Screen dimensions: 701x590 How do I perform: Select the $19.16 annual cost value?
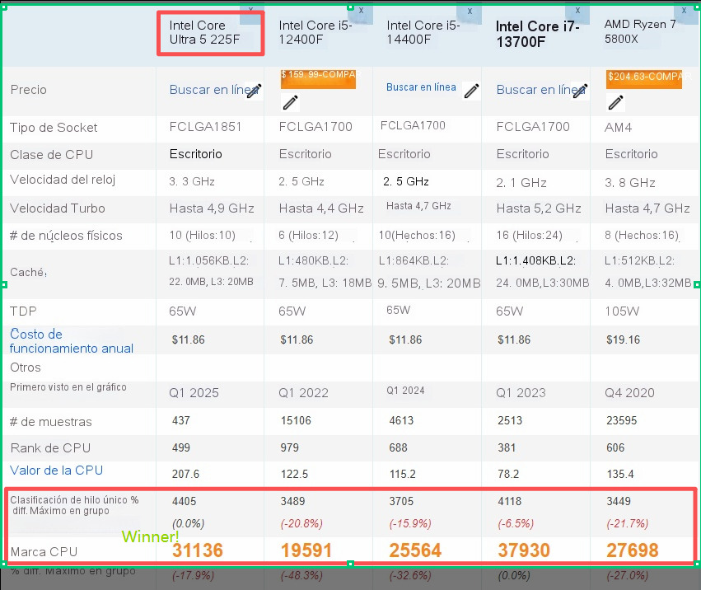point(624,340)
